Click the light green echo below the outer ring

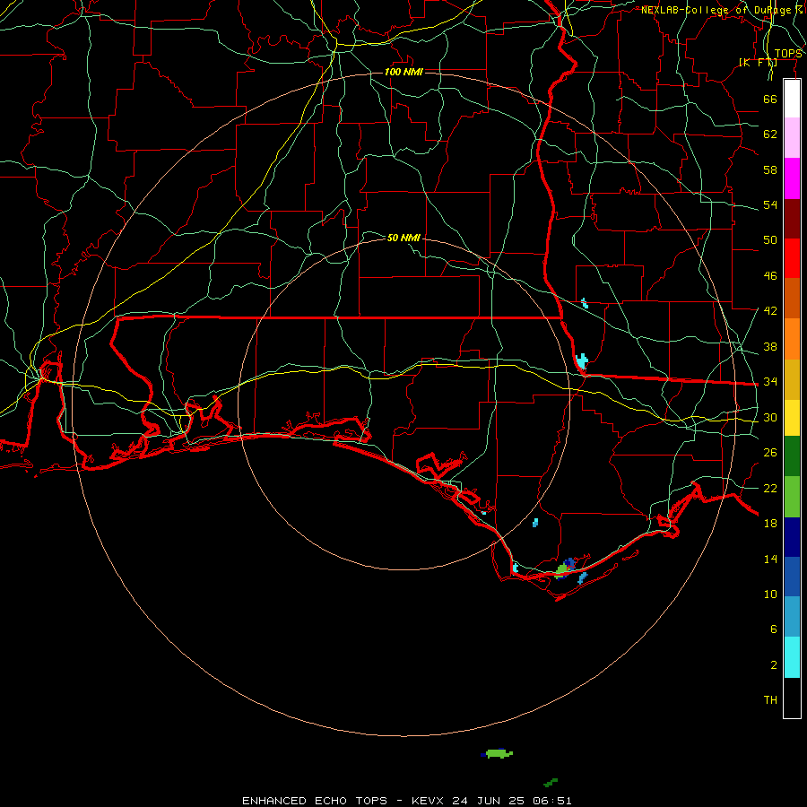click(499, 753)
